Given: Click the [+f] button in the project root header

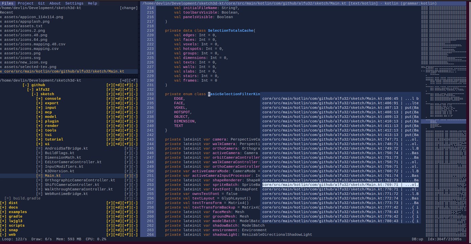Looking at the screenshot, I should coord(133,81).
